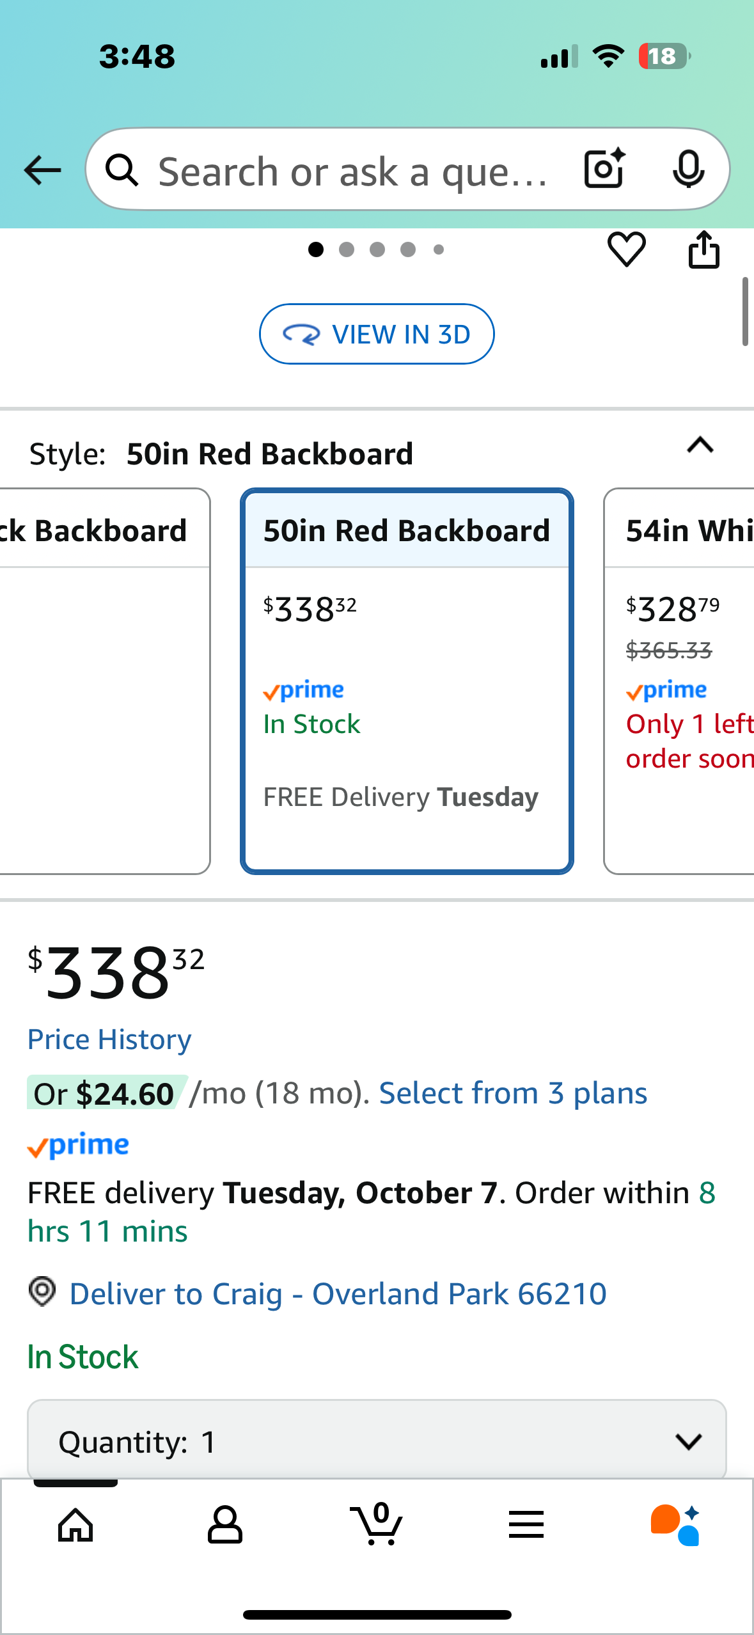Image resolution: width=754 pixels, height=1635 pixels.
Task: Select 50in Red Backboard style option
Action: click(x=407, y=681)
